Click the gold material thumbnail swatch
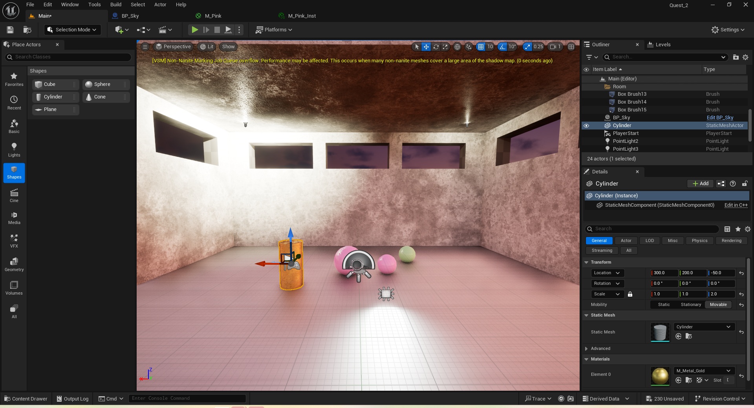Viewport: 754px width, 408px height. click(x=660, y=376)
